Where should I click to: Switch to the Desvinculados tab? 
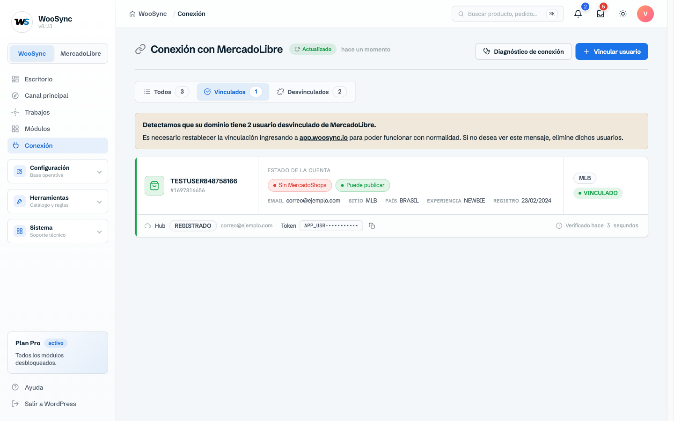coord(312,92)
